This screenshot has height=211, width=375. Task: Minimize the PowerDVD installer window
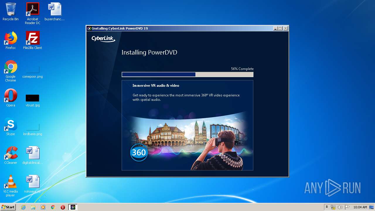(275, 28)
